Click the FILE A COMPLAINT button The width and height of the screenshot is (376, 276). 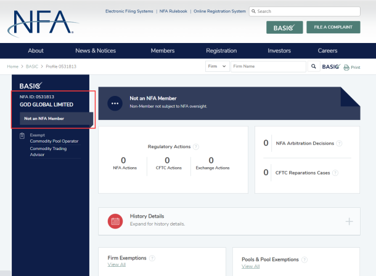coord(333,27)
